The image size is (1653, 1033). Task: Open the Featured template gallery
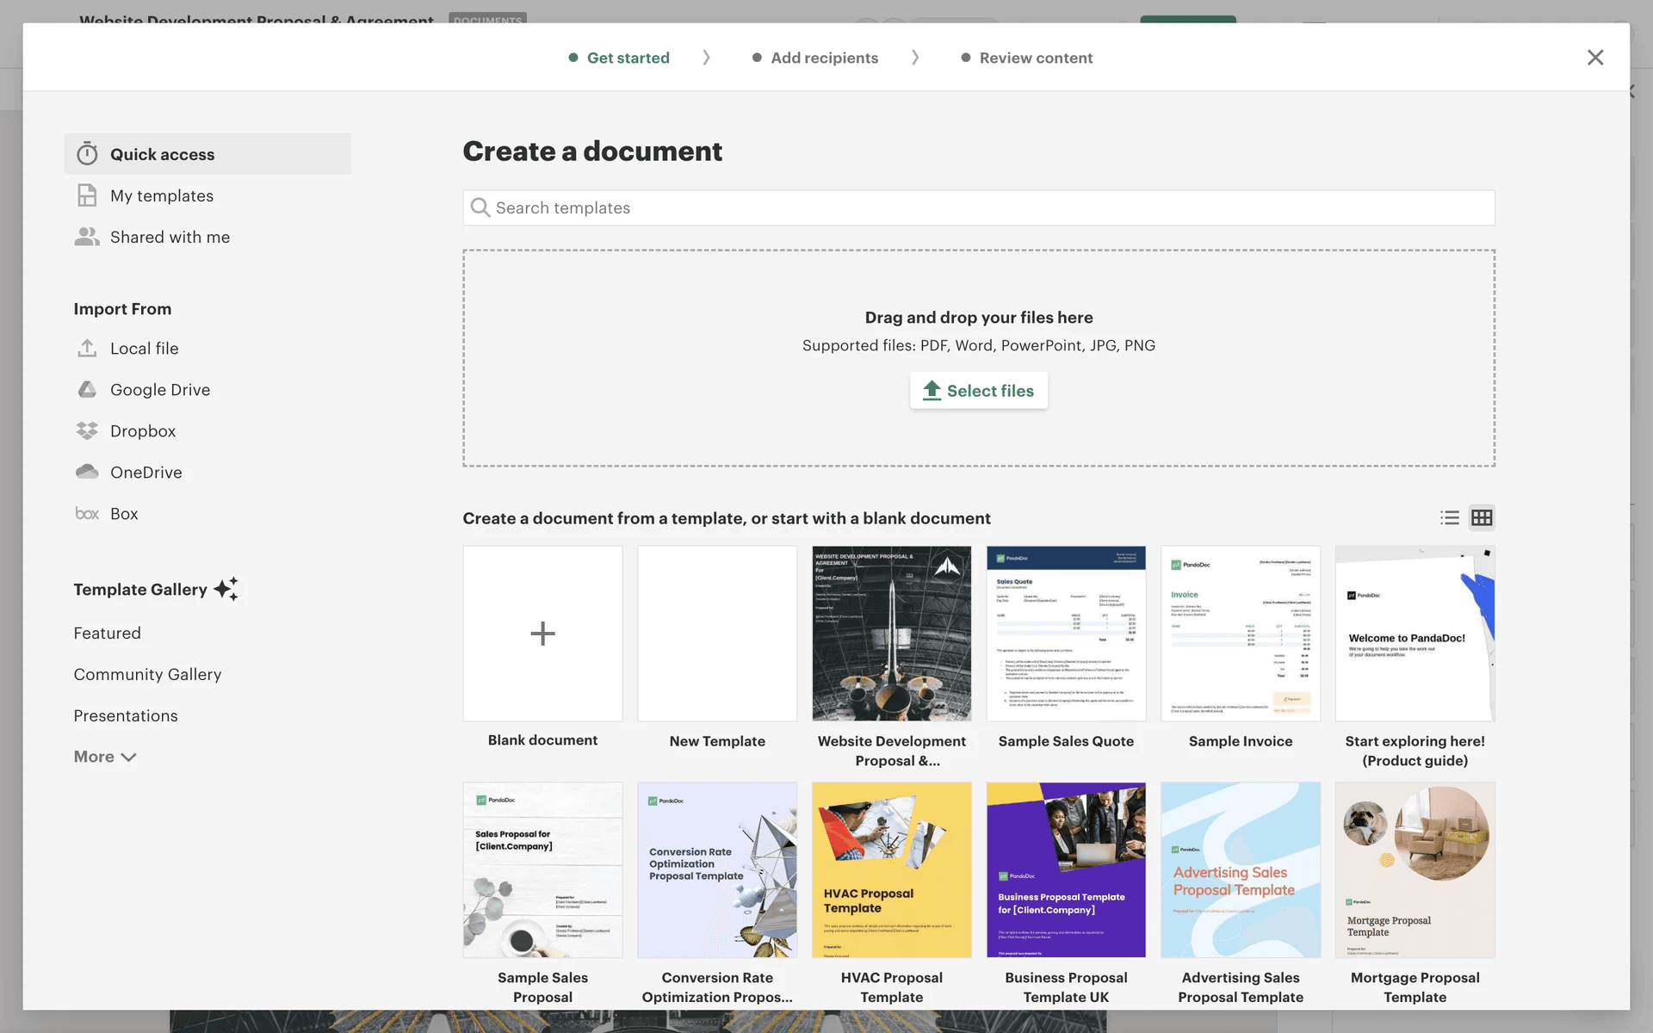[107, 633]
